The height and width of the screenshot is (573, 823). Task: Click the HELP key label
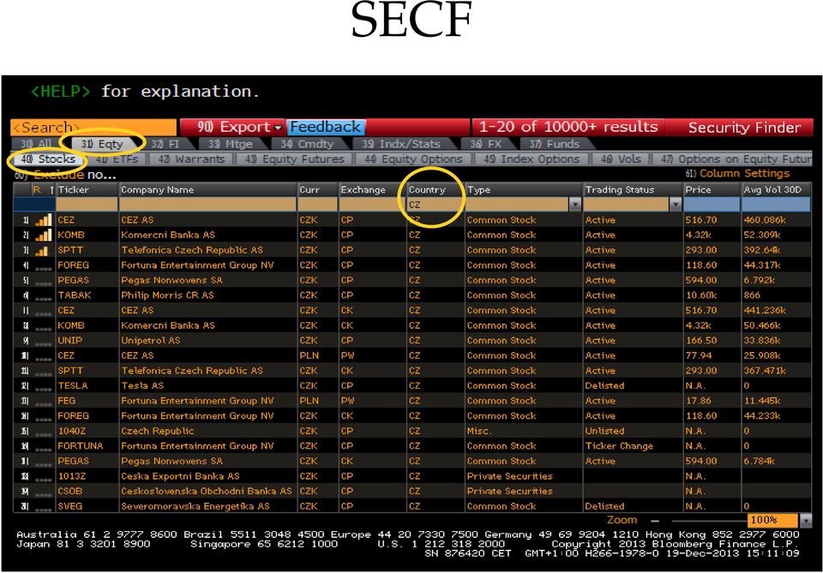click(x=60, y=92)
